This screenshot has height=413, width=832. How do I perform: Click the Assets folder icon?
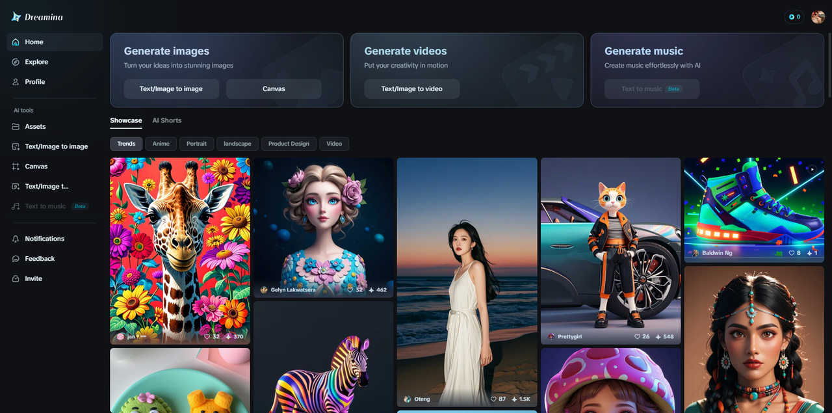click(x=16, y=127)
